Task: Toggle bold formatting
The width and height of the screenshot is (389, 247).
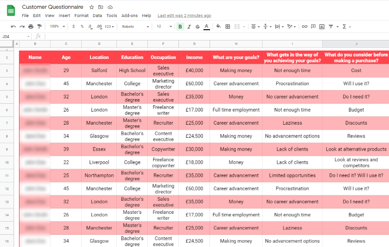Action: [x=180, y=27]
